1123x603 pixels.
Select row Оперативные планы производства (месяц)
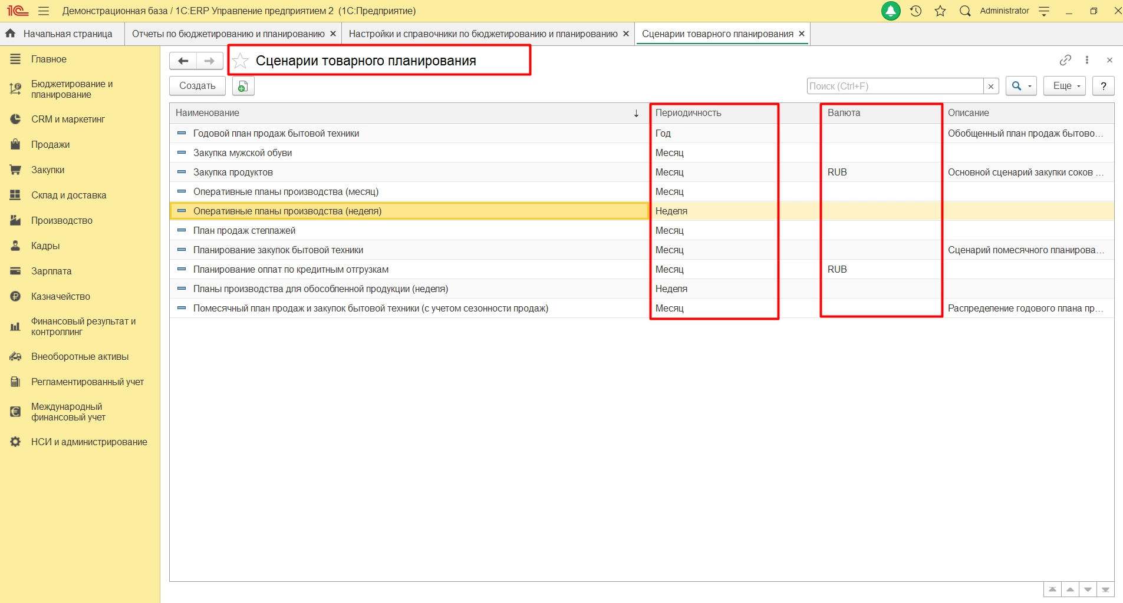point(642,191)
